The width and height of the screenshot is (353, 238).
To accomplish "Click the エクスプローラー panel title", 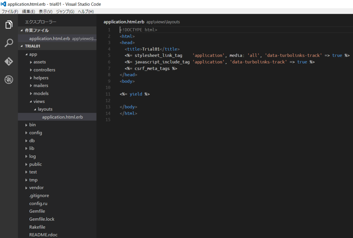I will 41,22.
